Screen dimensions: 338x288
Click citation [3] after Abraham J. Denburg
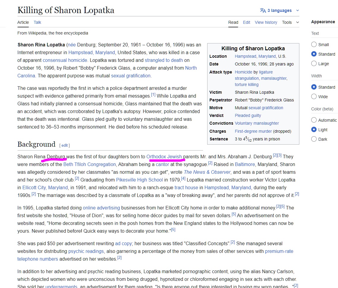279,155
